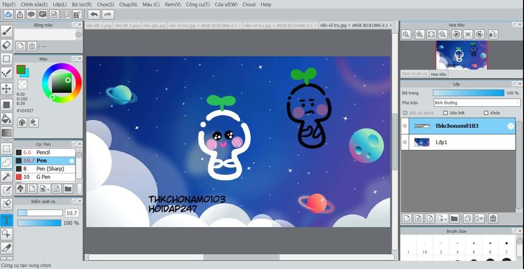The width and height of the screenshot is (524, 269).
Task: Show more document tabs arrow
Action: [x=390, y=25]
